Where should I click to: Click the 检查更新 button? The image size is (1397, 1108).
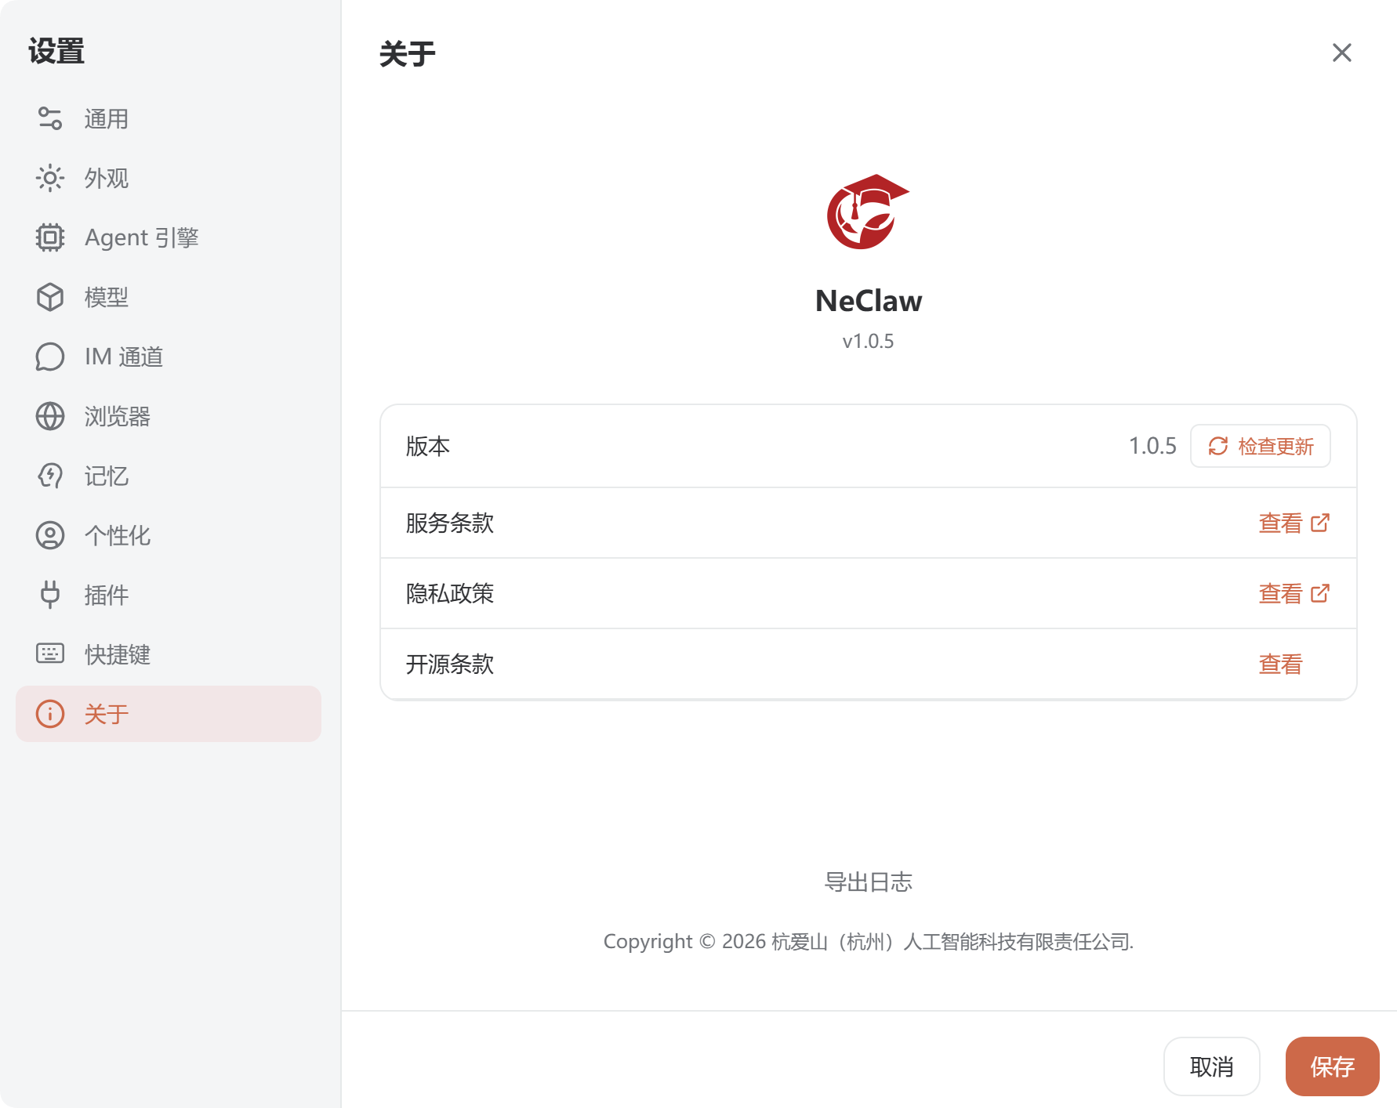pyautogui.click(x=1260, y=446)
